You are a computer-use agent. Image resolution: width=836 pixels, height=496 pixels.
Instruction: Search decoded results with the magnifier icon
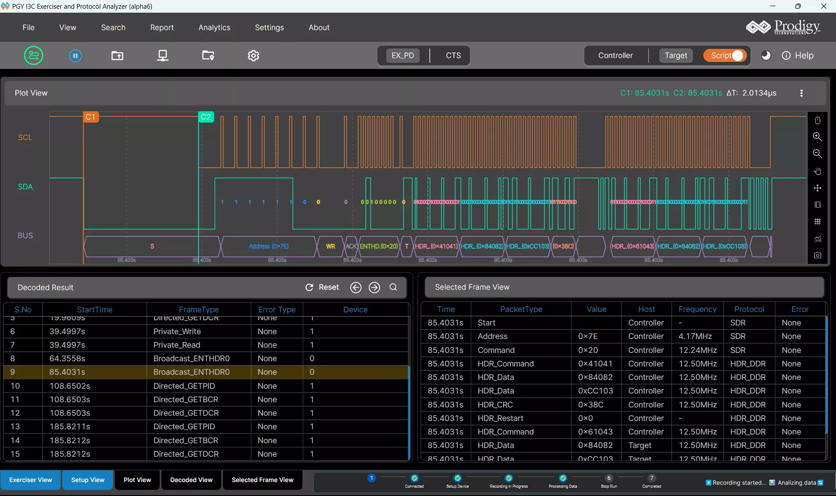coord(393,287)
